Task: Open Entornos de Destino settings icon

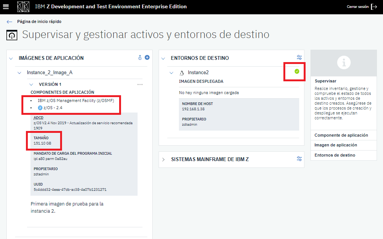Action: click(x=299, y=58)
